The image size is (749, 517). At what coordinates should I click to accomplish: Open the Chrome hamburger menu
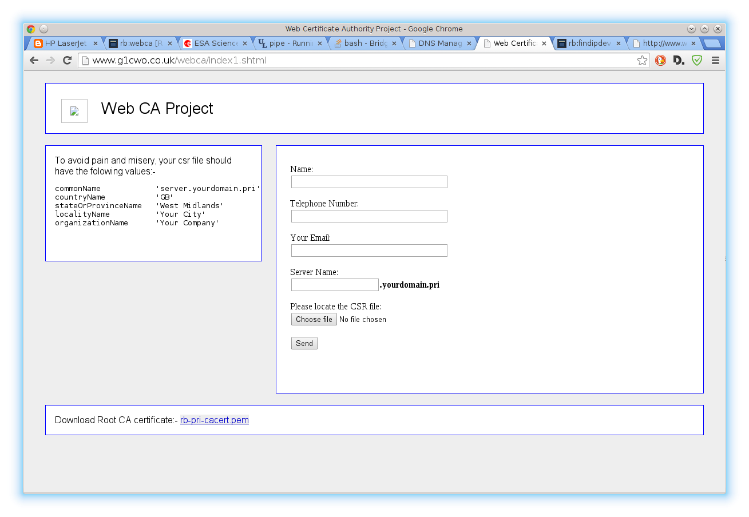(715, 61)
